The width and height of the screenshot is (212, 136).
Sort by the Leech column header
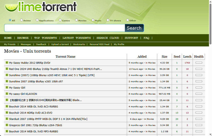point(187,57)
